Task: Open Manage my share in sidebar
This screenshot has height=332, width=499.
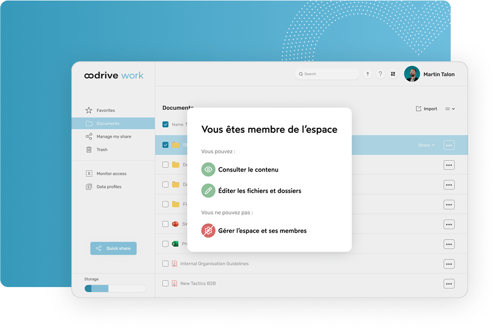Action: pyautogui.click(x=113, y=137)
